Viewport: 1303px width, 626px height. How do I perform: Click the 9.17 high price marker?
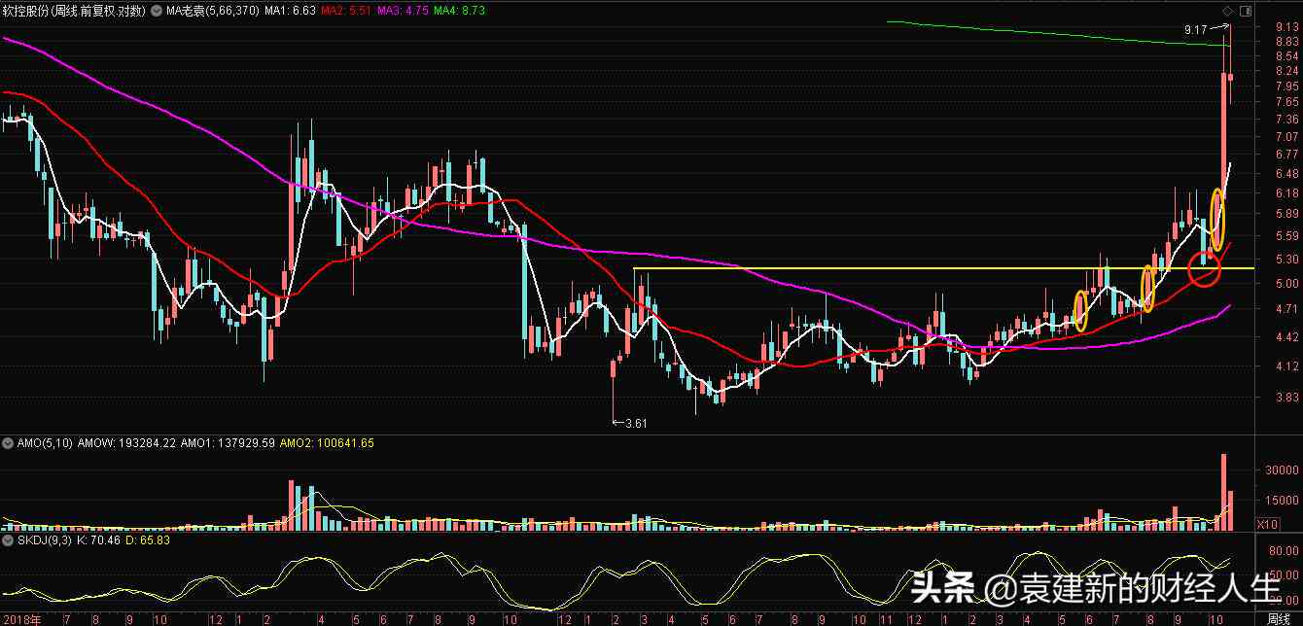[x=1195, y=31]
